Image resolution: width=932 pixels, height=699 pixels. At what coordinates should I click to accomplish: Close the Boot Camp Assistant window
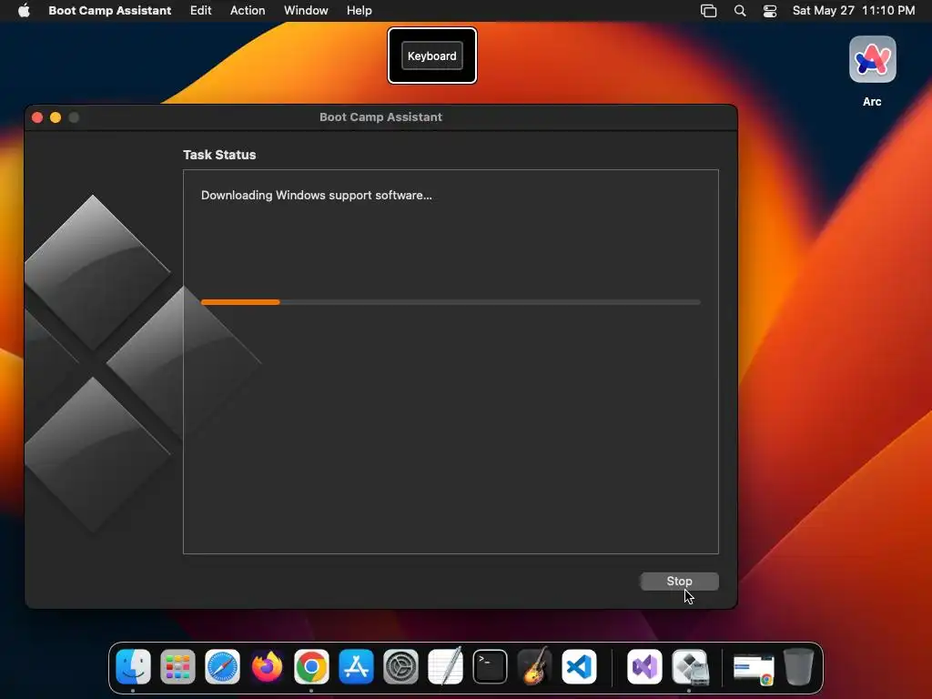click(36, 117)
